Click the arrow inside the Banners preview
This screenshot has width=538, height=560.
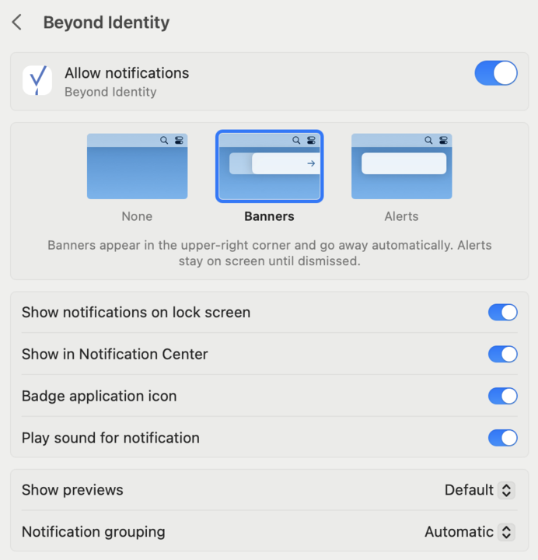coord(311,163)
